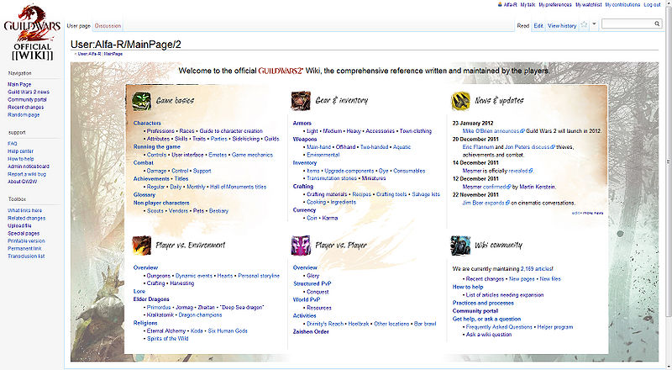Image resolution: width=672 pixels, height=370 pixels.
Task: Click the browser vertical scrollbar
Action: tap(668, 161)
